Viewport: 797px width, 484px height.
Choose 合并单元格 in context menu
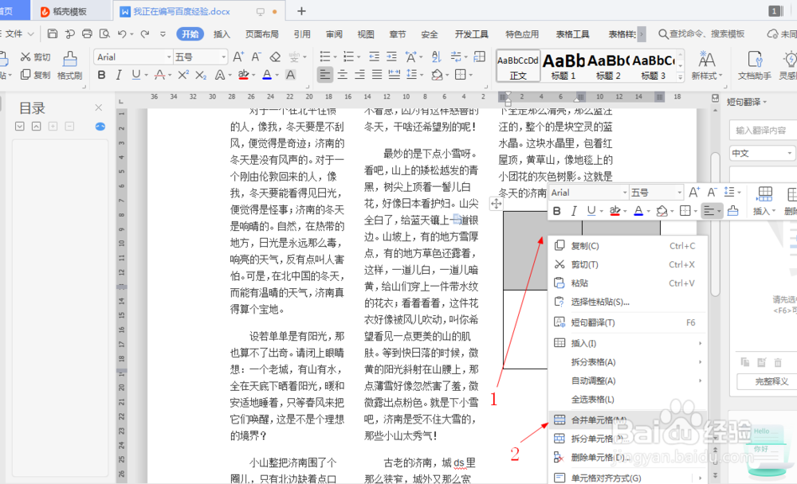(628, 420)
